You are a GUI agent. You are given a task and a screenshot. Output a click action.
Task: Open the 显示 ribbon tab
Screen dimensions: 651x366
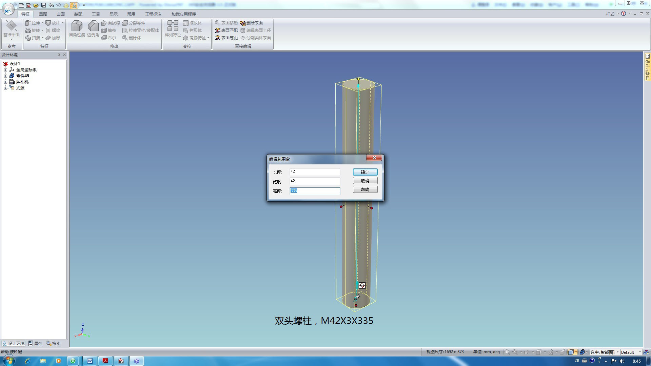coord(113,14)
